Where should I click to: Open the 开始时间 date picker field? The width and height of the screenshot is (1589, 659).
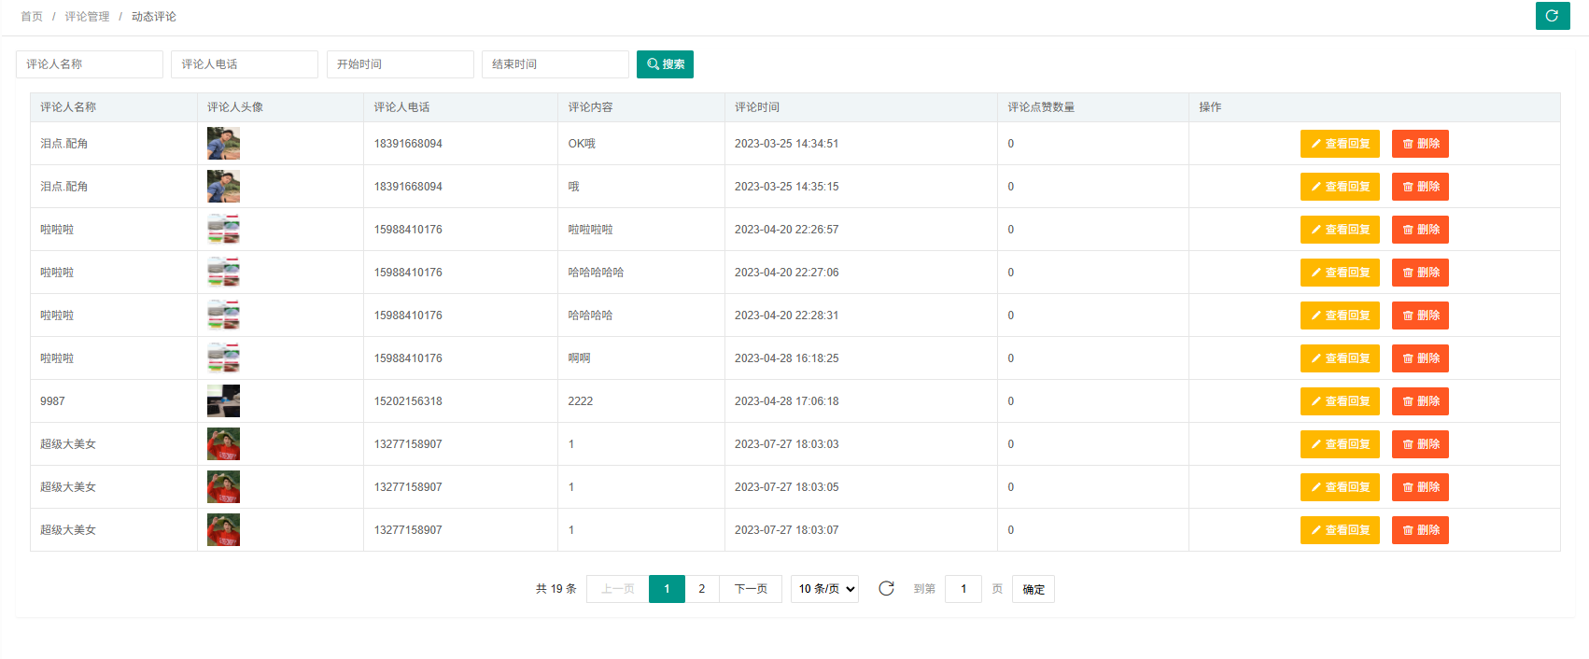click(x=400, y=64)
